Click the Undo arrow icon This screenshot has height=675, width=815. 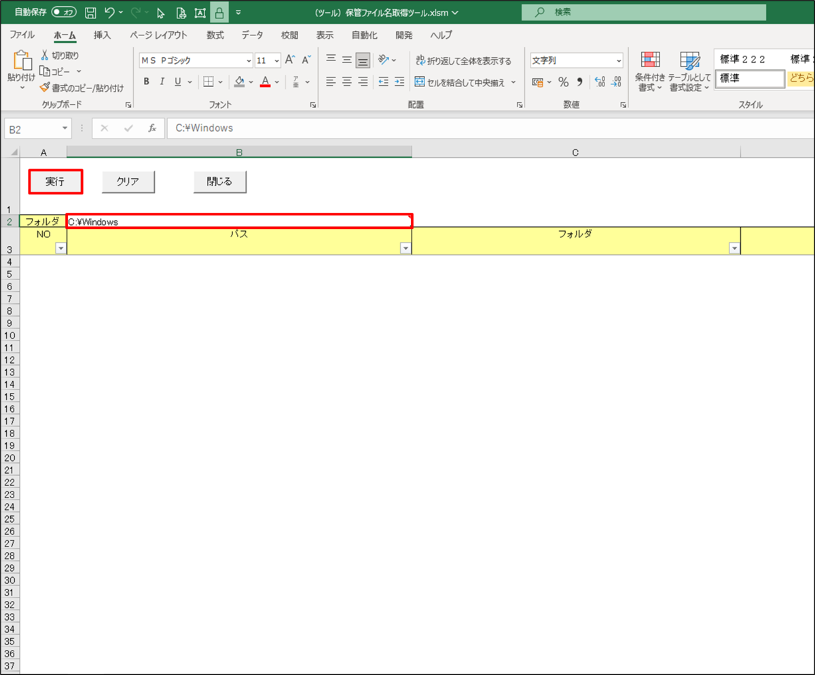point(110,12)
